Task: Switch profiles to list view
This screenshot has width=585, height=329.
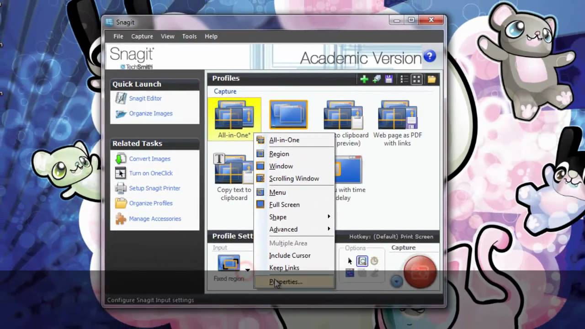Action: (404, 79)
